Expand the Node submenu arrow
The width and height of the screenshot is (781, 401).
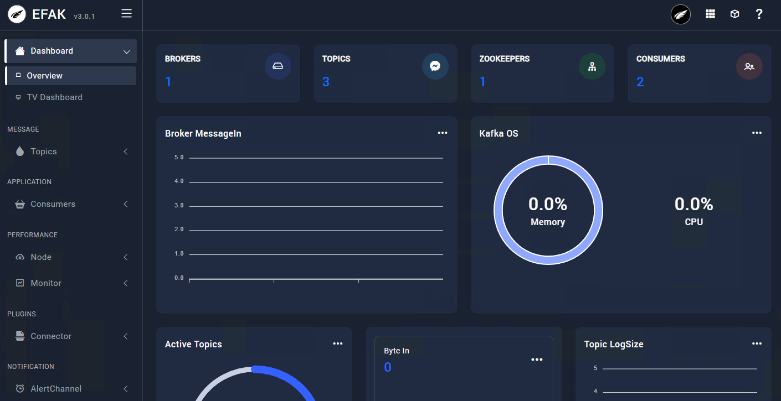click(x=126, y=257)
